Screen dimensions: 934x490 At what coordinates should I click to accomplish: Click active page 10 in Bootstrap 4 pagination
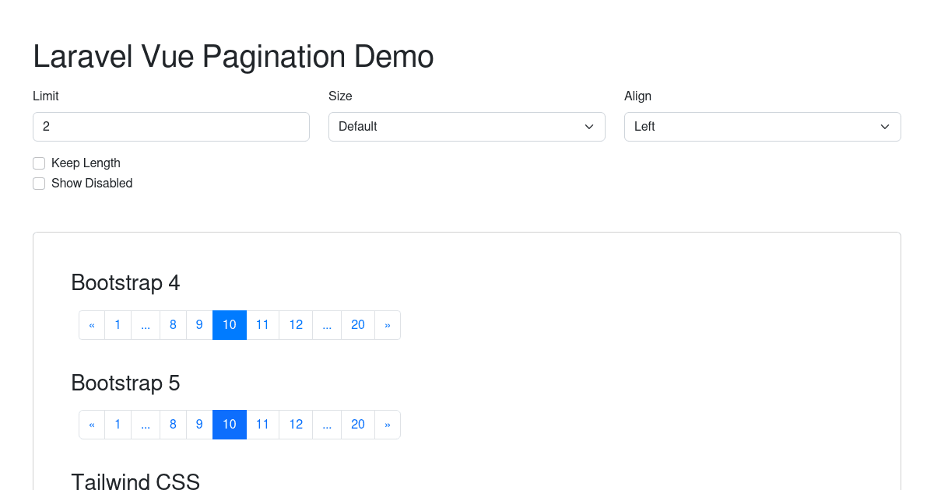[x=230, y=325]
